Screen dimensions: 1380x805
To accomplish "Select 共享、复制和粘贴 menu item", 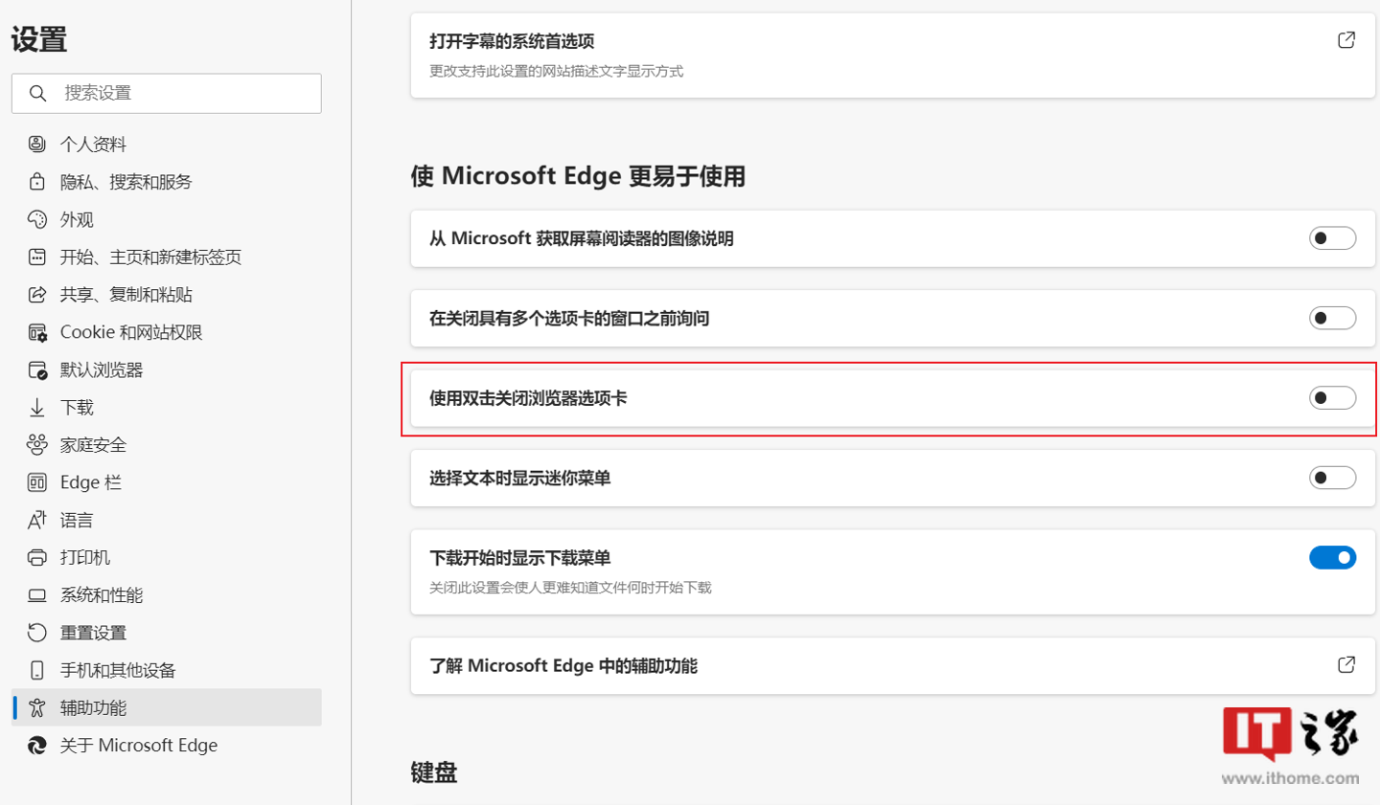I will [167, 295].
